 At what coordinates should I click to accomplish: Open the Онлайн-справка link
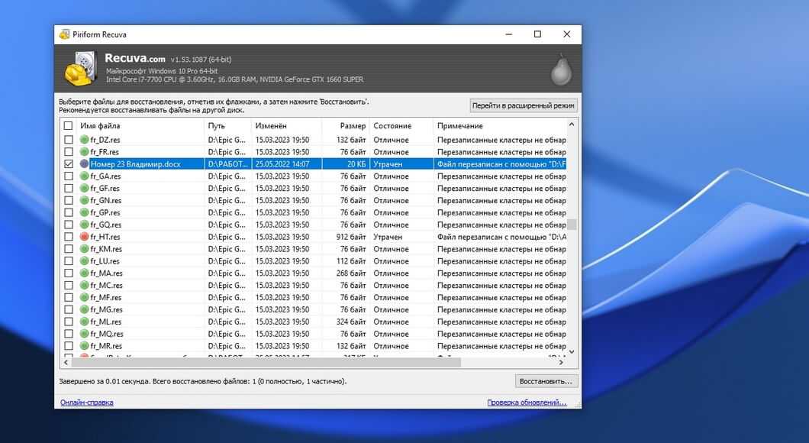point(86,403)
